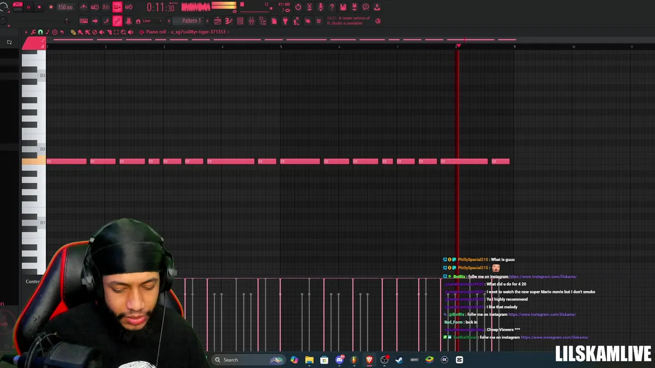The width and height of the screenshot is (655, 368).
Task: Toggle the 3-2-1 recording countdown
Action: pyautogui.click(x=106, y=7)
